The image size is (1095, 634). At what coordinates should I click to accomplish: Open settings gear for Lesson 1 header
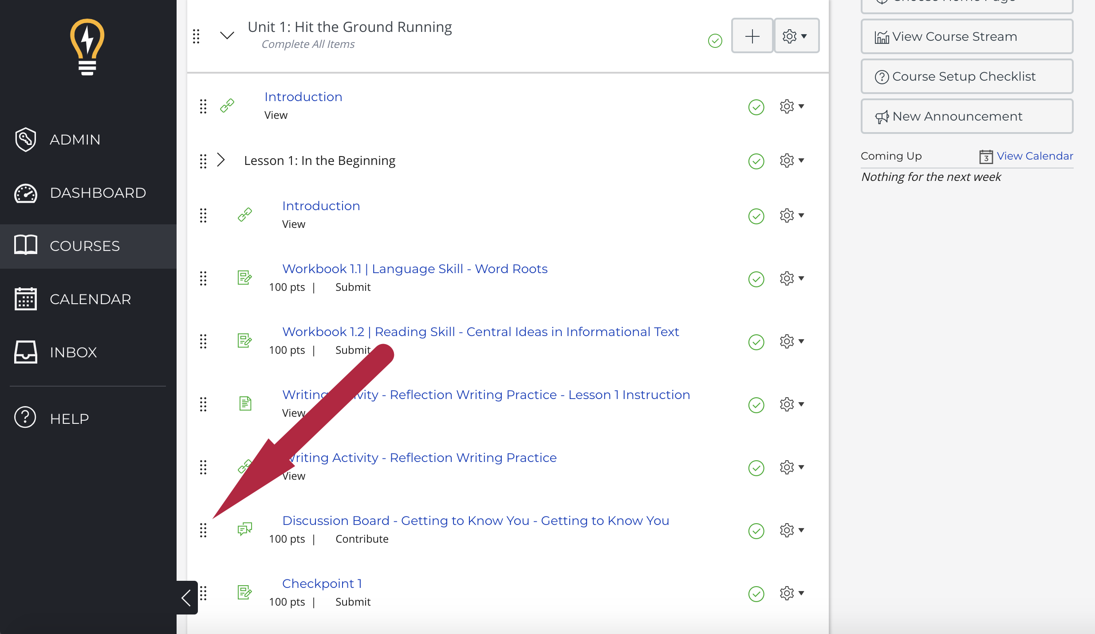point(792,160)
